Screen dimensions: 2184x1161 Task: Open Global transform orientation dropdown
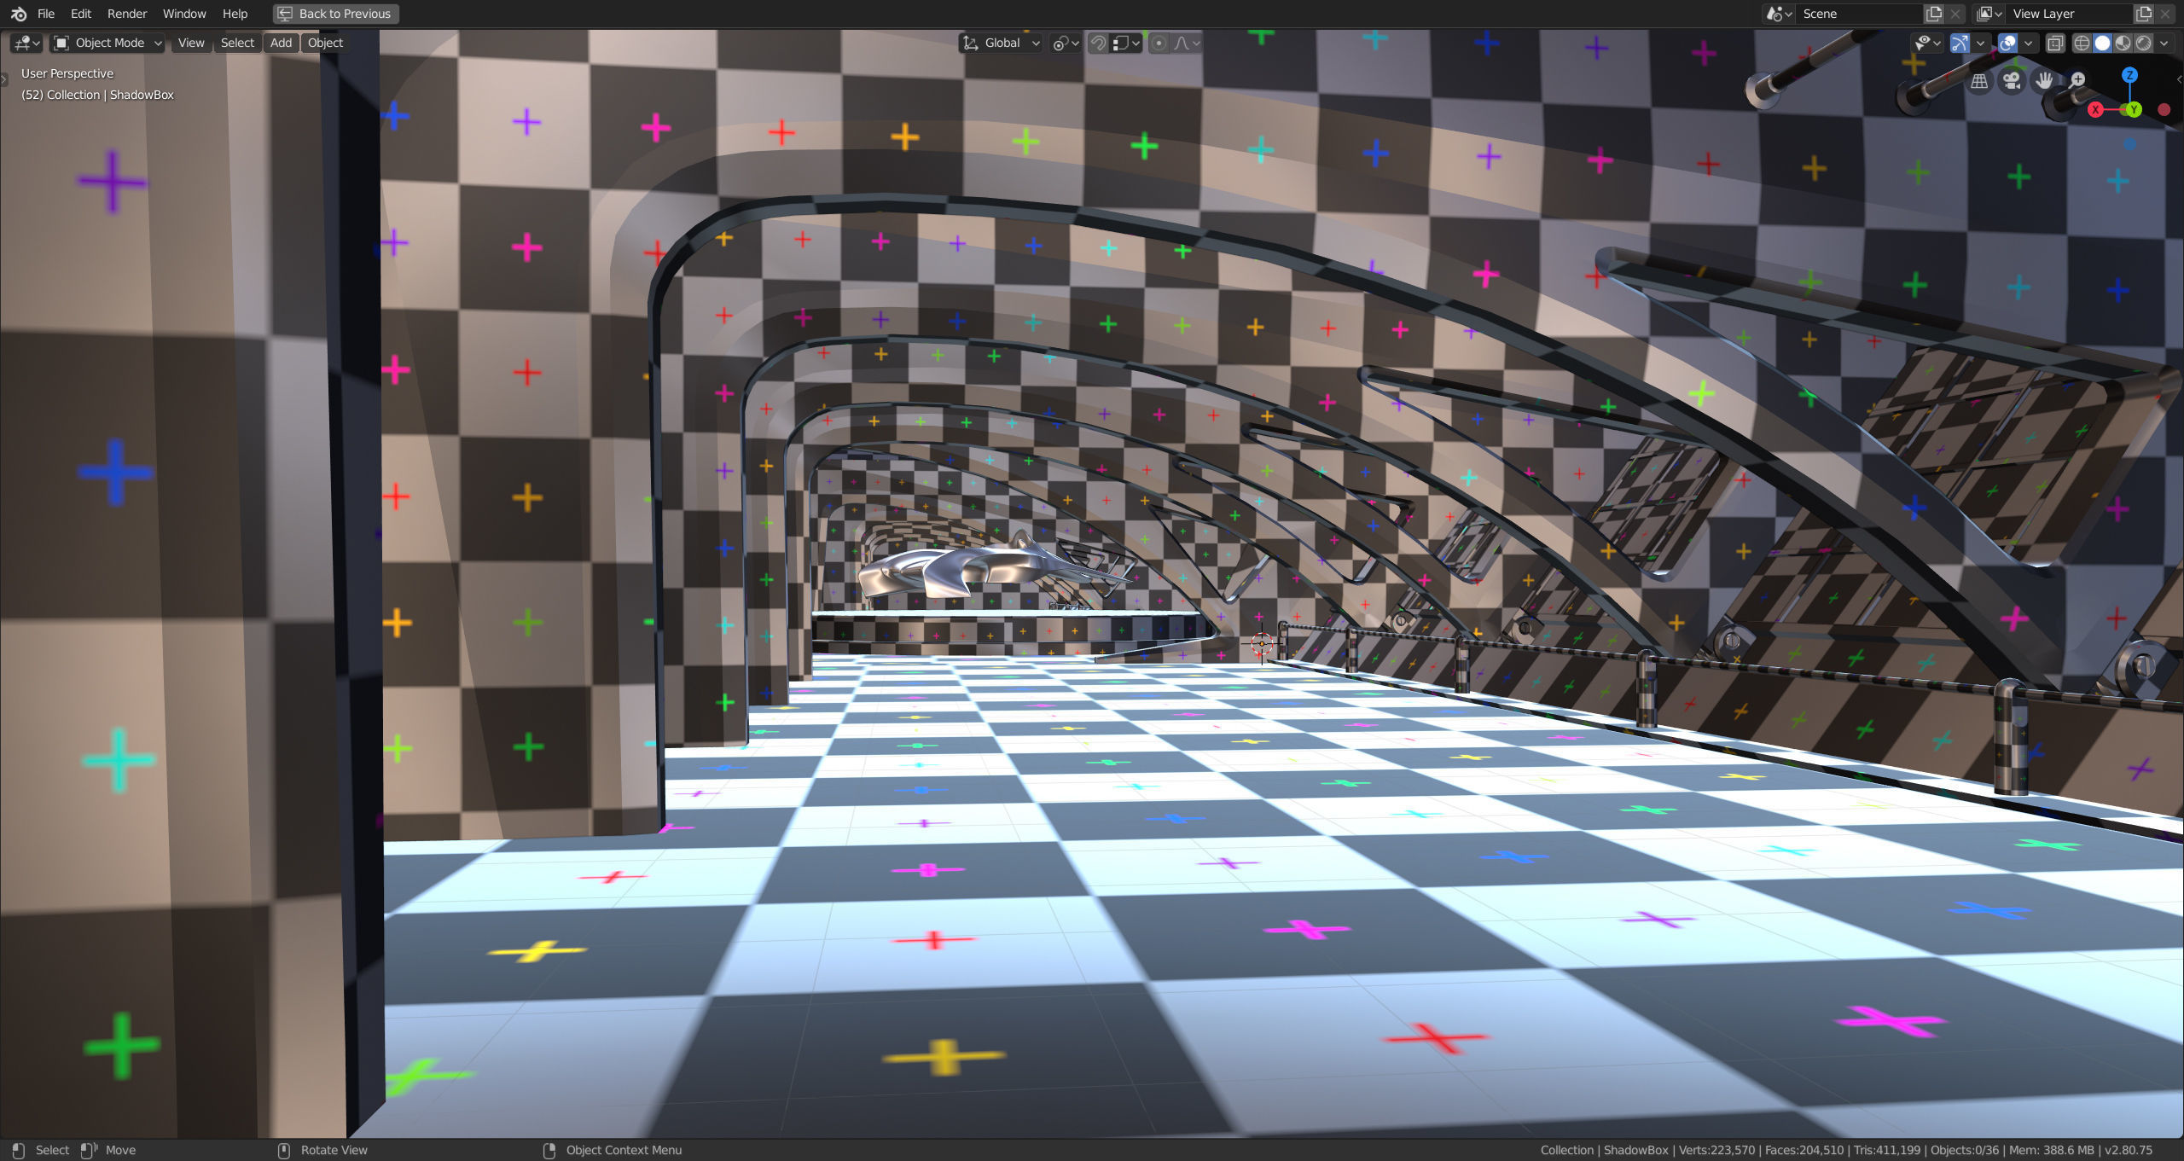tap(1002, 43)
